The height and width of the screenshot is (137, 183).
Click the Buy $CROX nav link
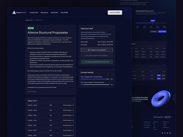click(64, 13)
